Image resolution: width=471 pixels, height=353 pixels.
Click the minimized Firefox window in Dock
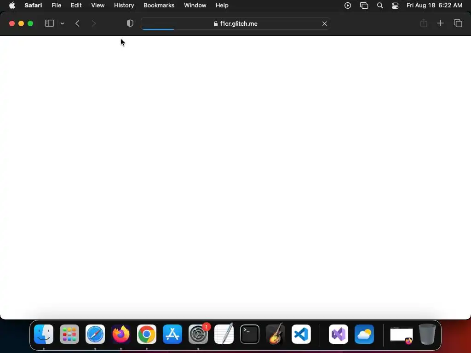pos(401,335)
